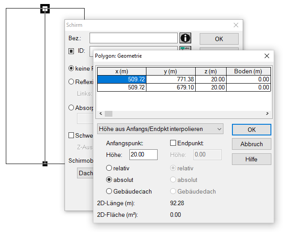Select Anfangspunkt 'relativ' radio button
This screenshot has width=283, height=232.
coord(109,168)
